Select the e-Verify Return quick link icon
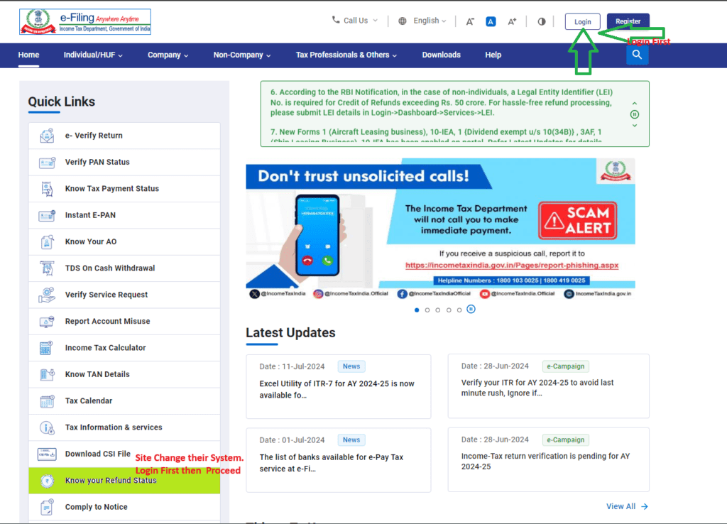The height and width of the screenshot is (524, 727). click(47, 136)
